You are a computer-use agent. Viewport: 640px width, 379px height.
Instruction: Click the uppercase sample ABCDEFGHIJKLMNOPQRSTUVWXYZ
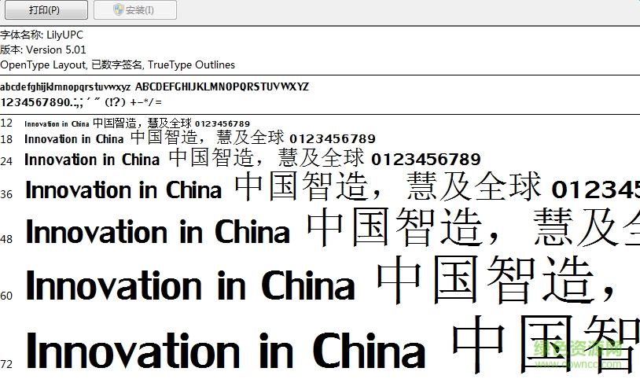coord(222,86)
